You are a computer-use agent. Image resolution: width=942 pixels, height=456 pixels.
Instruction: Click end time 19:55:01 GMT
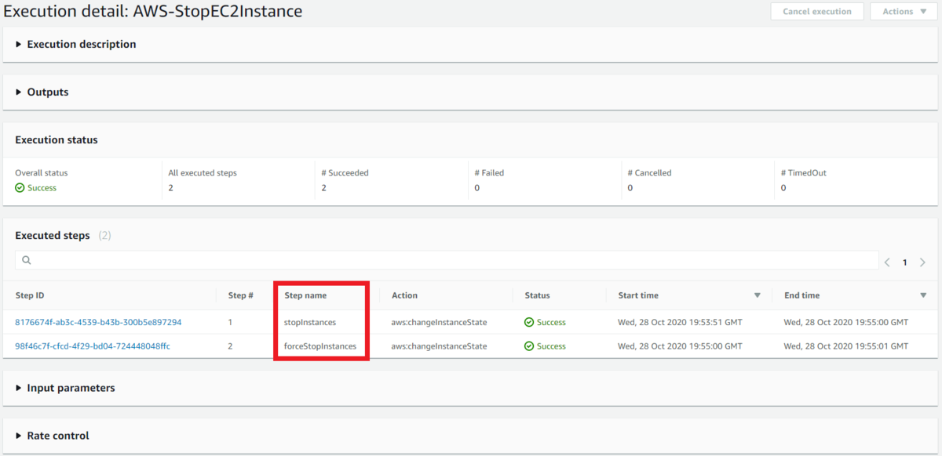point(846,346)
